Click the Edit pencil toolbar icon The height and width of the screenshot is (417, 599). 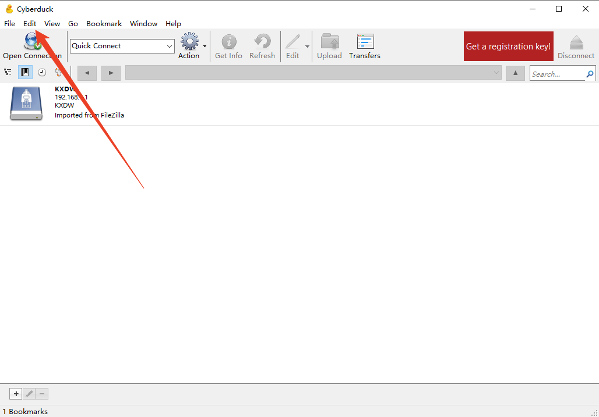[293, 41]
